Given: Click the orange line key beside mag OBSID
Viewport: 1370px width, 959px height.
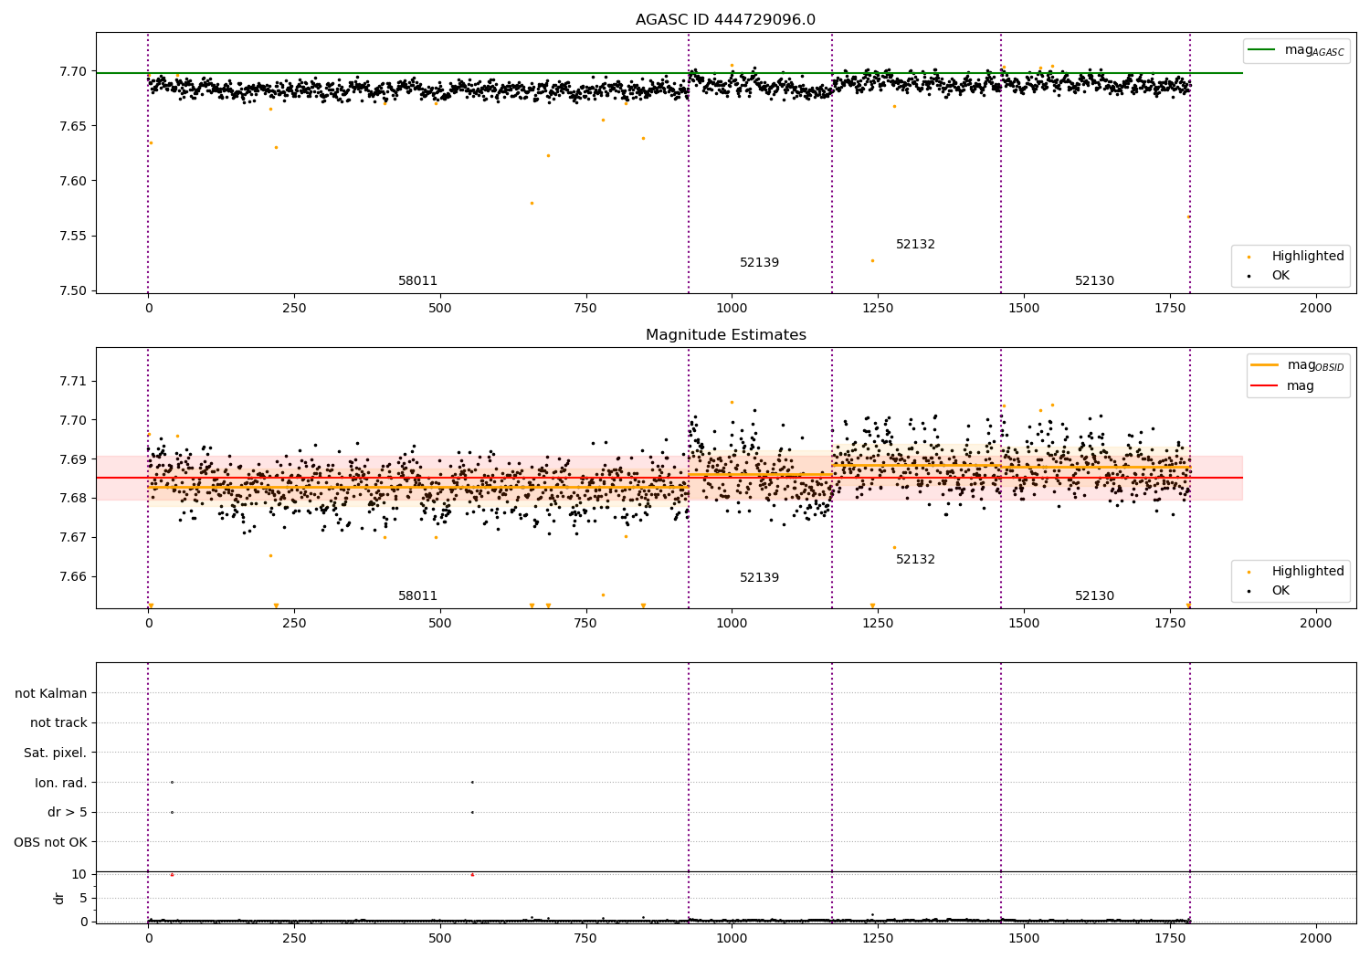Looking at the screenshot, I should (1265, 365).
